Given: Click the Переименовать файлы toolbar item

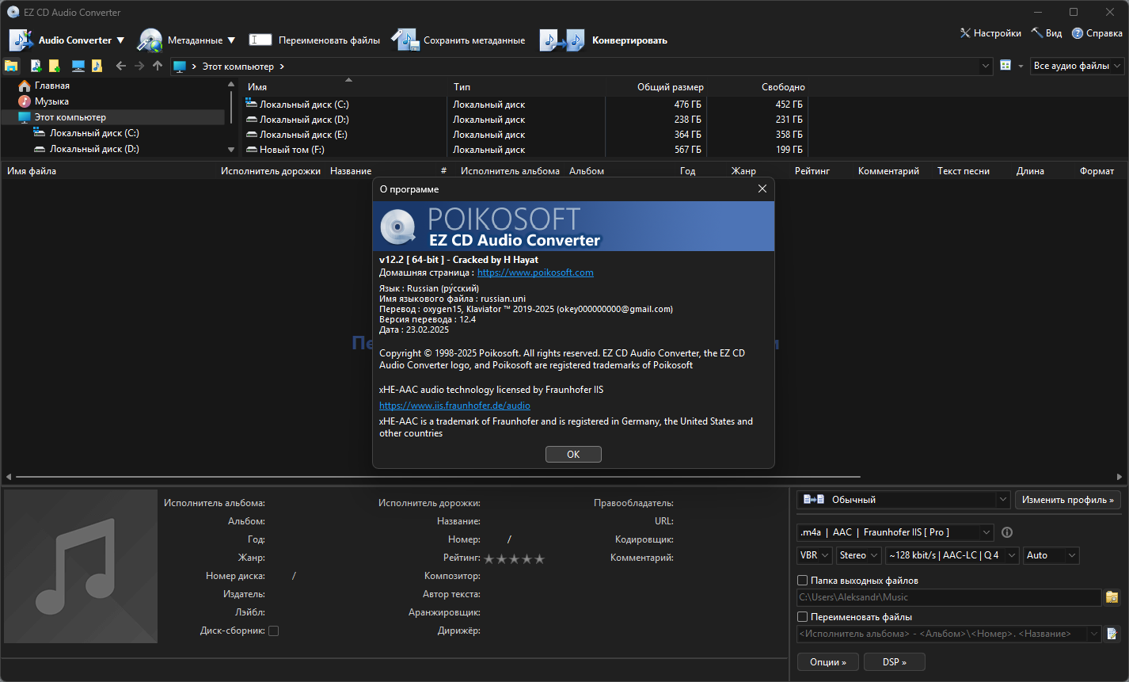Looking at the screenshot, I should (314, 40).
